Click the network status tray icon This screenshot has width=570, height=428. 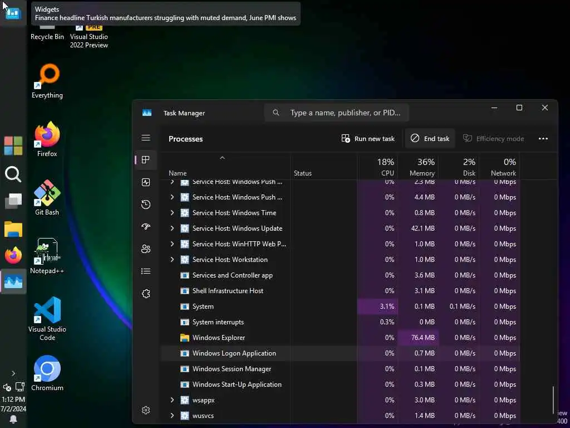coord(19,387)
